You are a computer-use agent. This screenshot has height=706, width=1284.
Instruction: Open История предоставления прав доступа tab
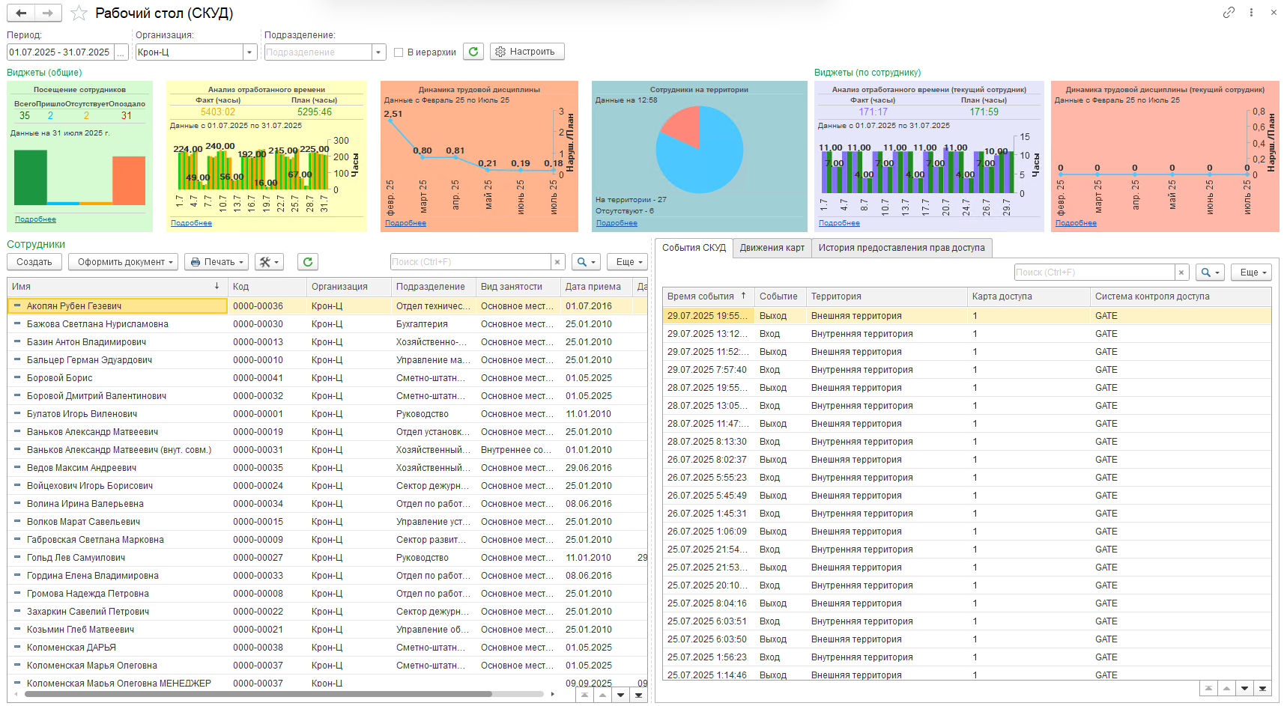click(x=901, y=248)
